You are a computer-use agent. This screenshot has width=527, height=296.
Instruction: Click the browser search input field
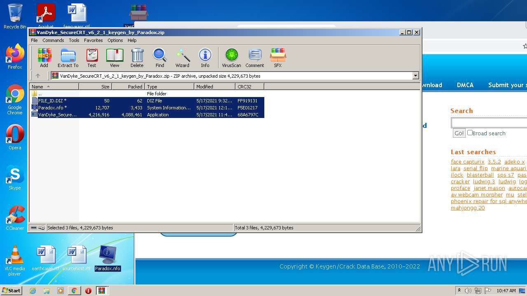(x=489, y=123)
